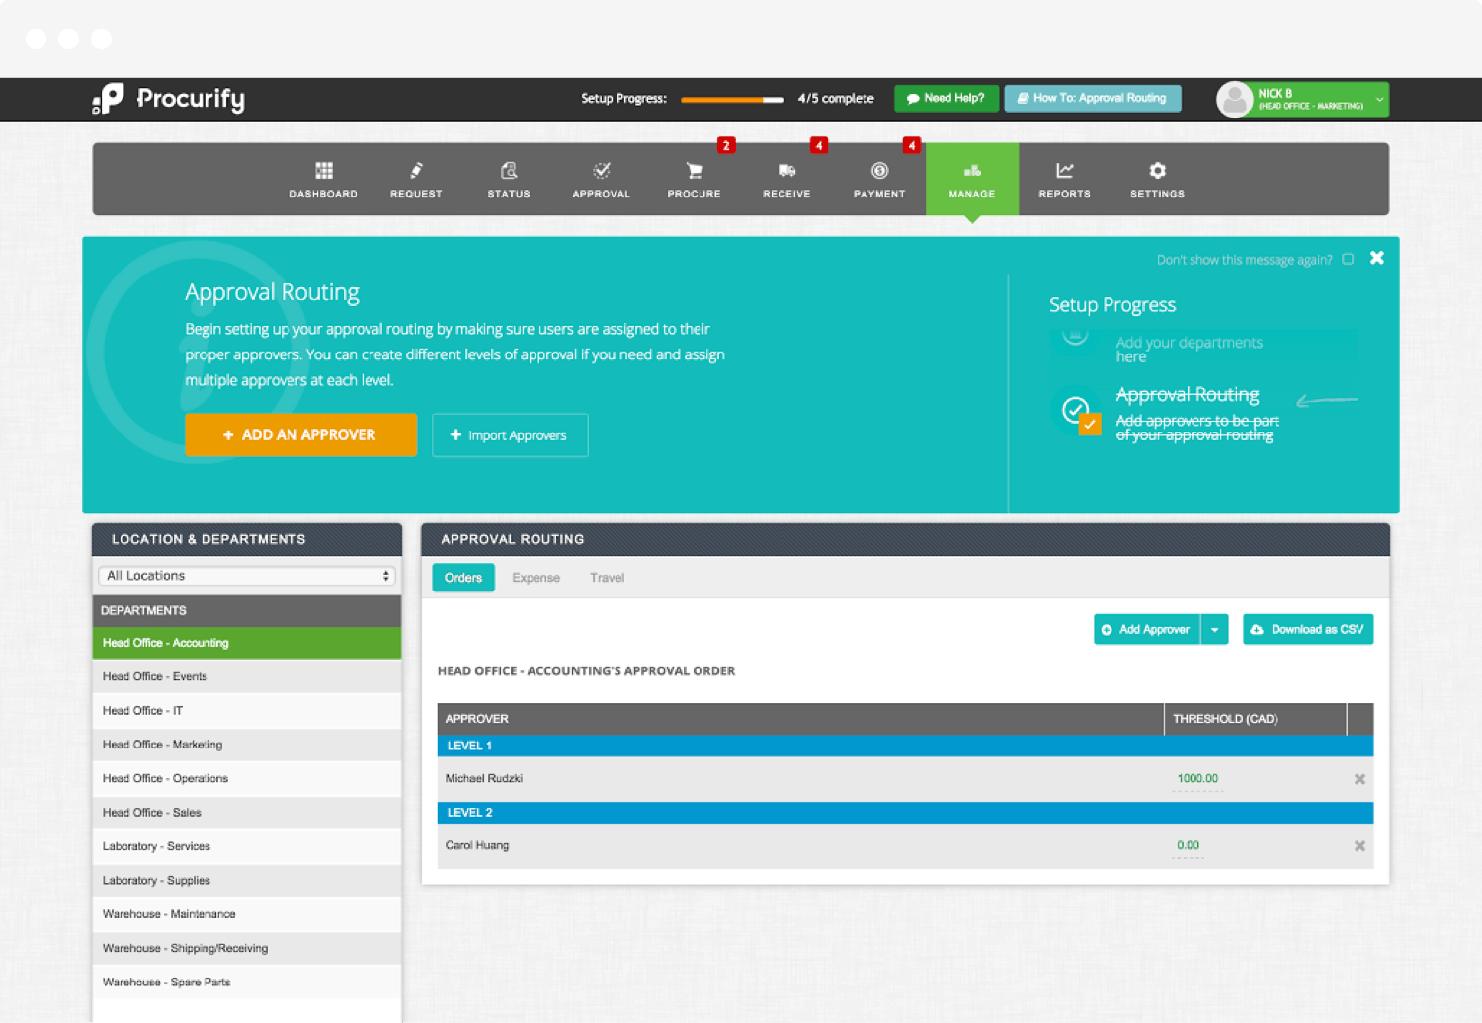Click the Michael Rudzki approver name

click(484, 779)
